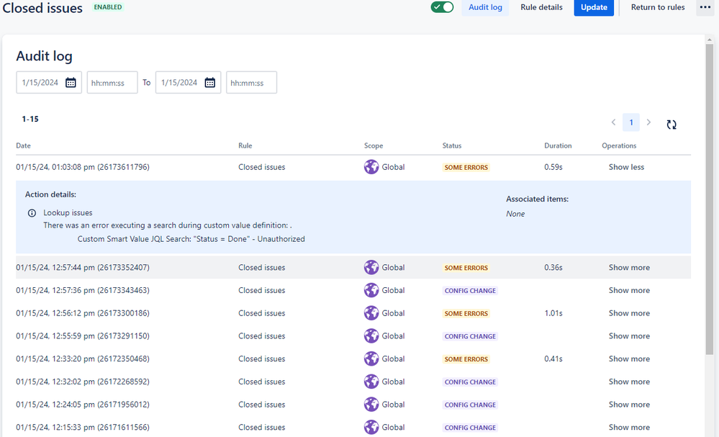Click globe icon in 12:15:33 pm row
719x437 pixels.
click(x=371, y=428)
